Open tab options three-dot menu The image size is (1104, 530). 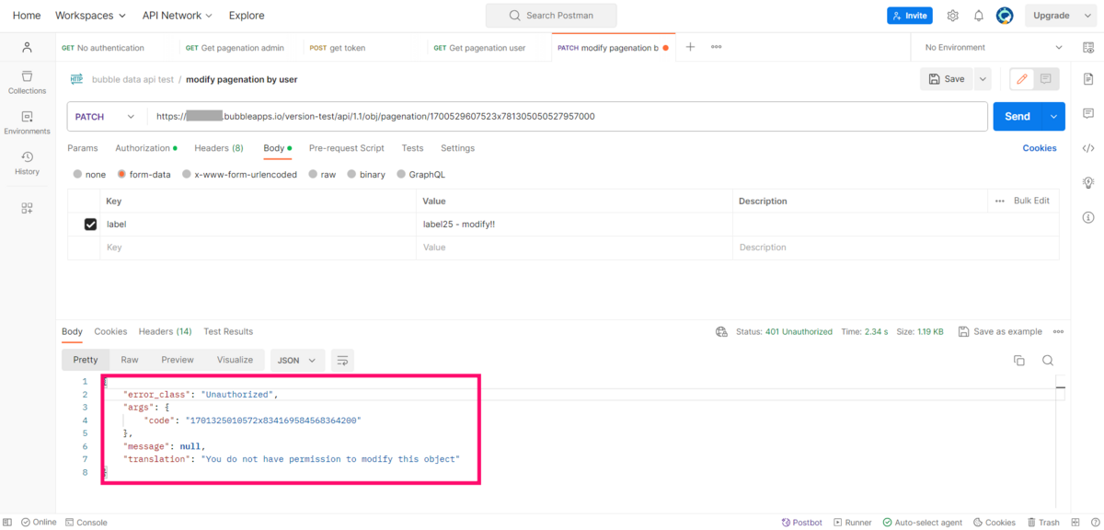pyautogui.click(x=716, y=47)
